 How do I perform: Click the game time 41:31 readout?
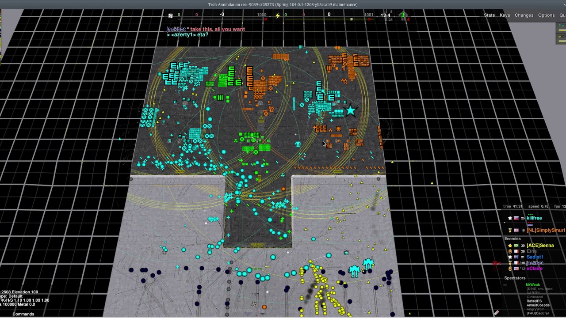(x=512, y=206)
